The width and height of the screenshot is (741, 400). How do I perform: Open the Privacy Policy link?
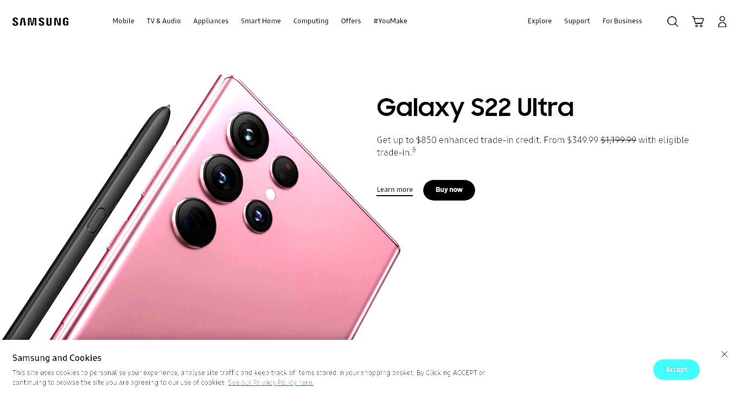point(271,383)
